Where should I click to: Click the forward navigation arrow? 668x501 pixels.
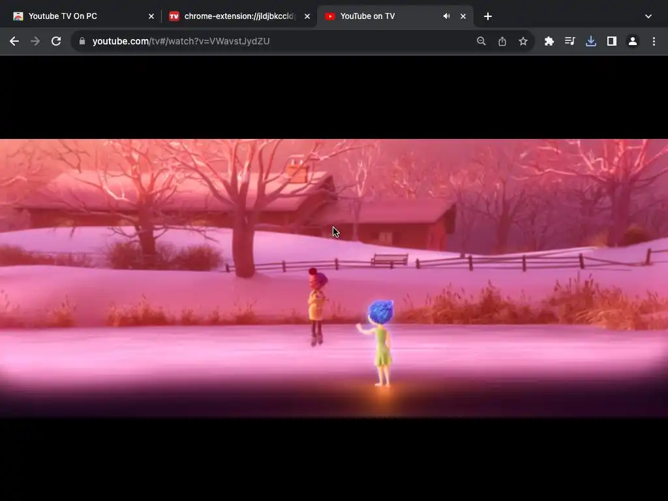click(35, 41)
